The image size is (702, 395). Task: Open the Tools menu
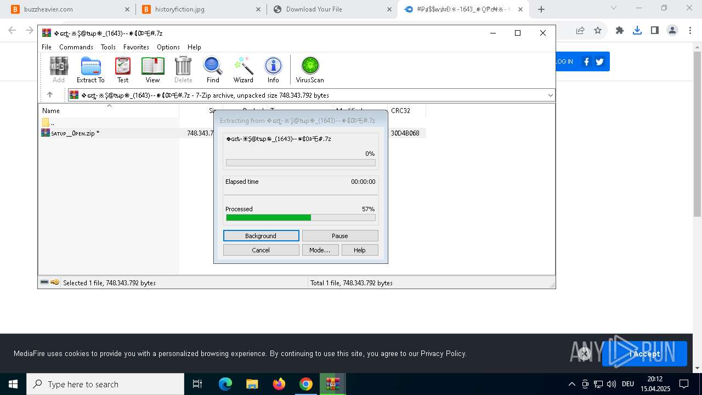pyautogui.click(x=108, y=47)
